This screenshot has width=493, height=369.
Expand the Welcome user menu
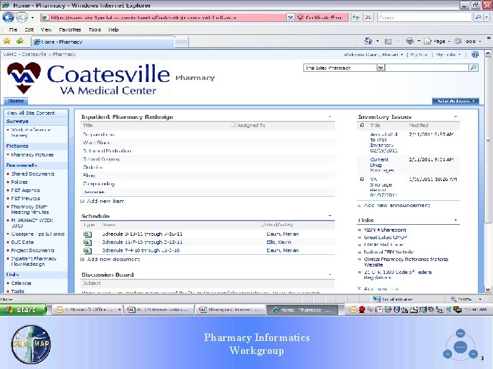coord(374,54)
